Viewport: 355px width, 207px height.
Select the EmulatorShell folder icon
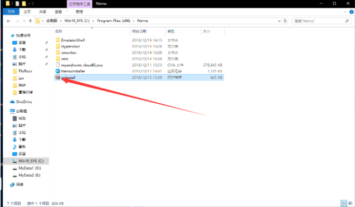[x=58, y=40]
